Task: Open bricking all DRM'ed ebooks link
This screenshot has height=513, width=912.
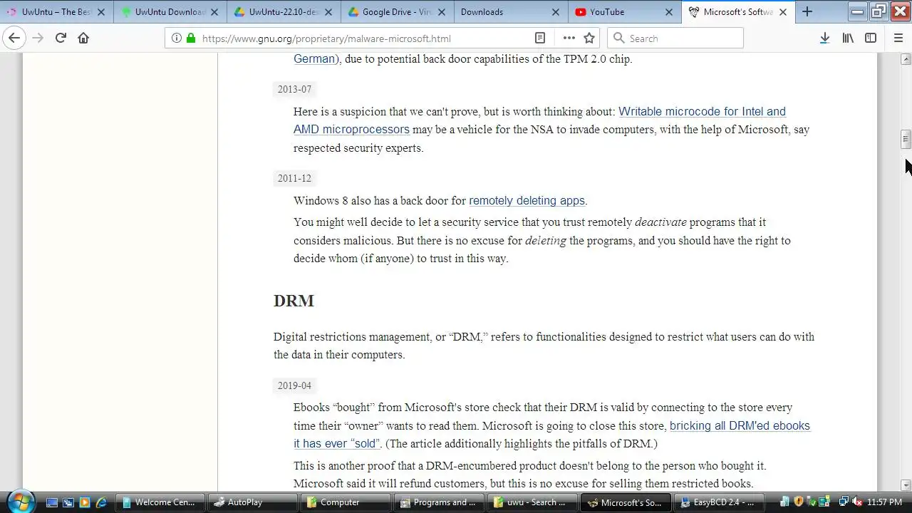Action: [x=740, y=425]
